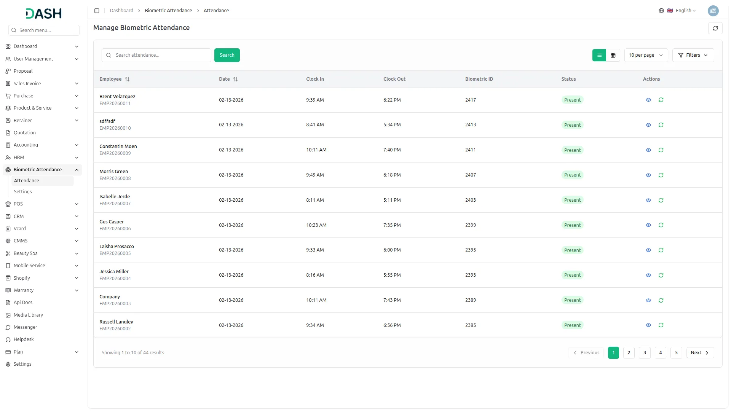Screen dimensions: 731x411
Task: Expand HRM sidebar menu
Action: tap(42, 158)
